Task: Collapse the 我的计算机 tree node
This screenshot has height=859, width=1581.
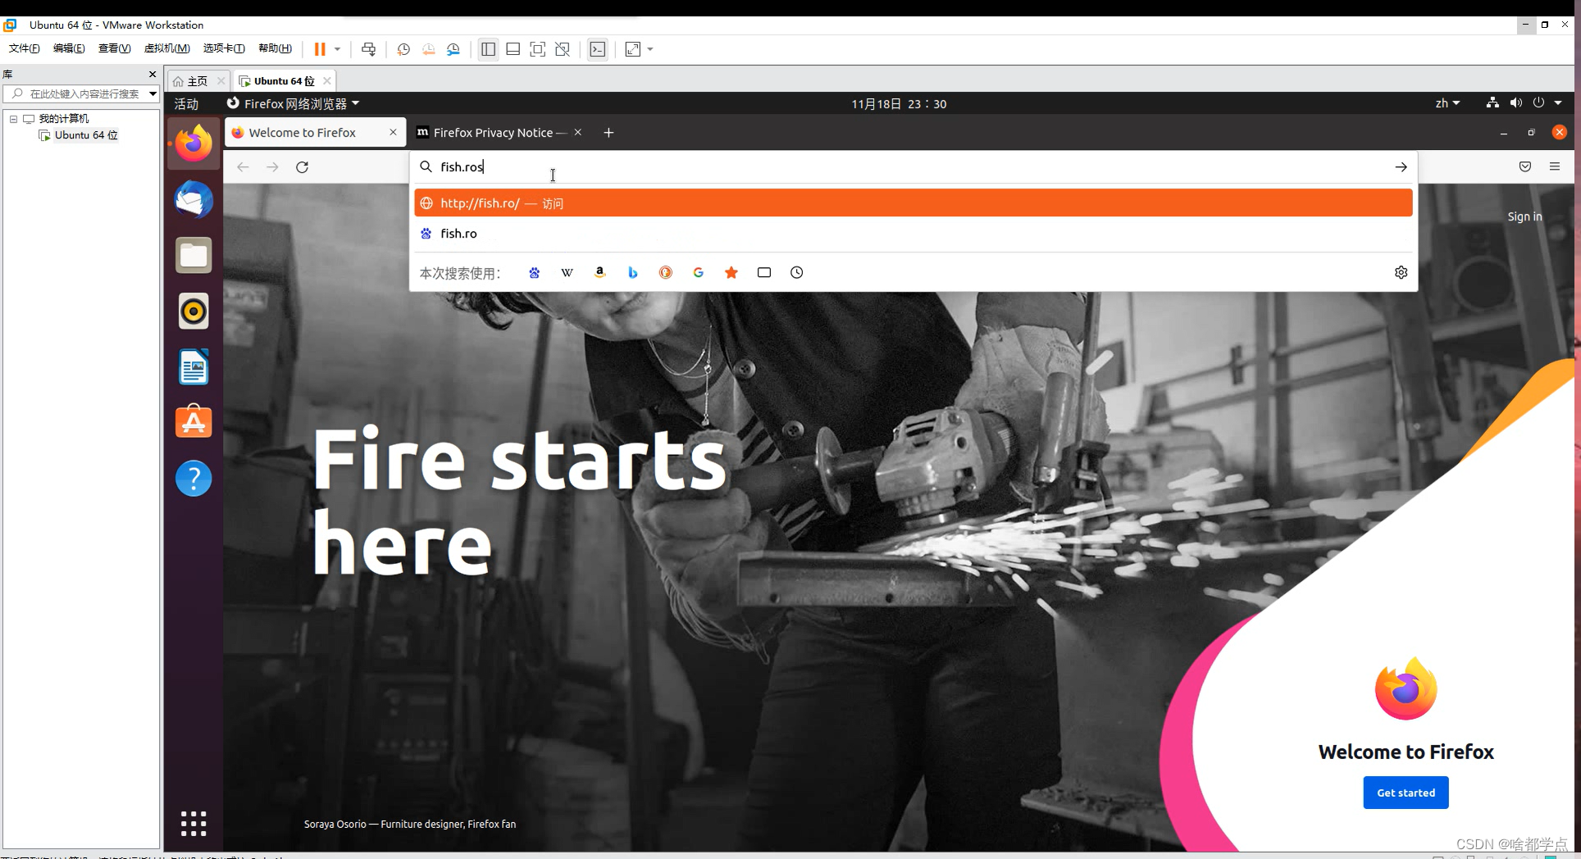Action: point(13,119)
